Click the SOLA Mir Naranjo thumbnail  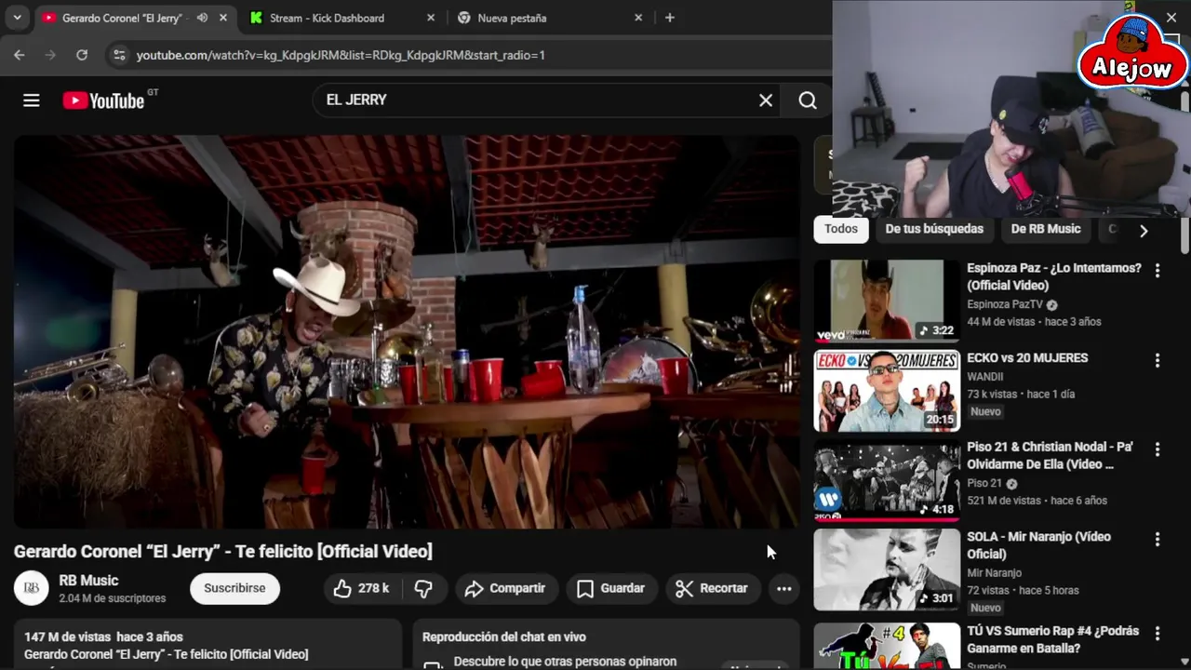[887, 569]
